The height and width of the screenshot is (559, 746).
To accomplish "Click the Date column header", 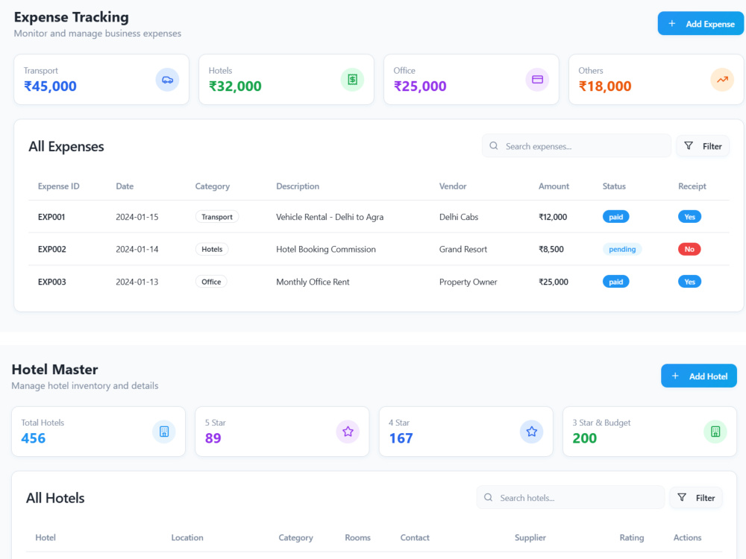I will pyautogui.click(x=125, y=186).
